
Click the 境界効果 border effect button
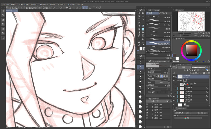[x=179, y=113]
